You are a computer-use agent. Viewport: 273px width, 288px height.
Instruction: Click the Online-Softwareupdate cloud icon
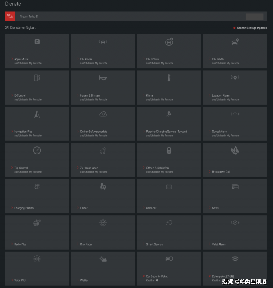tap(103, 114)
